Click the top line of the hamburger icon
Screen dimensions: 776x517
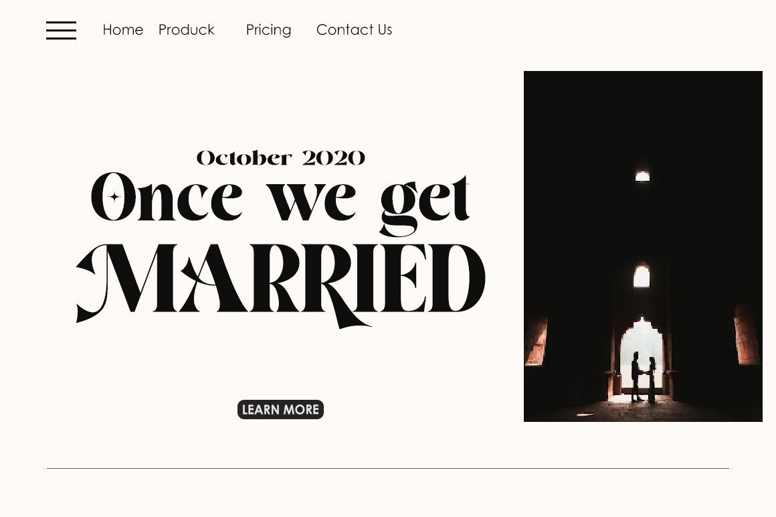tap(61, 21)
